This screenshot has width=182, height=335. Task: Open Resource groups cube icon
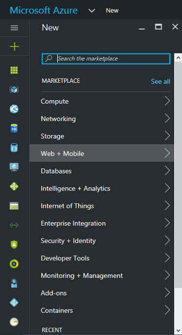pyautogui.click(x=14, y=90)
